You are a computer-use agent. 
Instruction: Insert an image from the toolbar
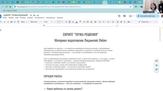[x=91, y=22]
